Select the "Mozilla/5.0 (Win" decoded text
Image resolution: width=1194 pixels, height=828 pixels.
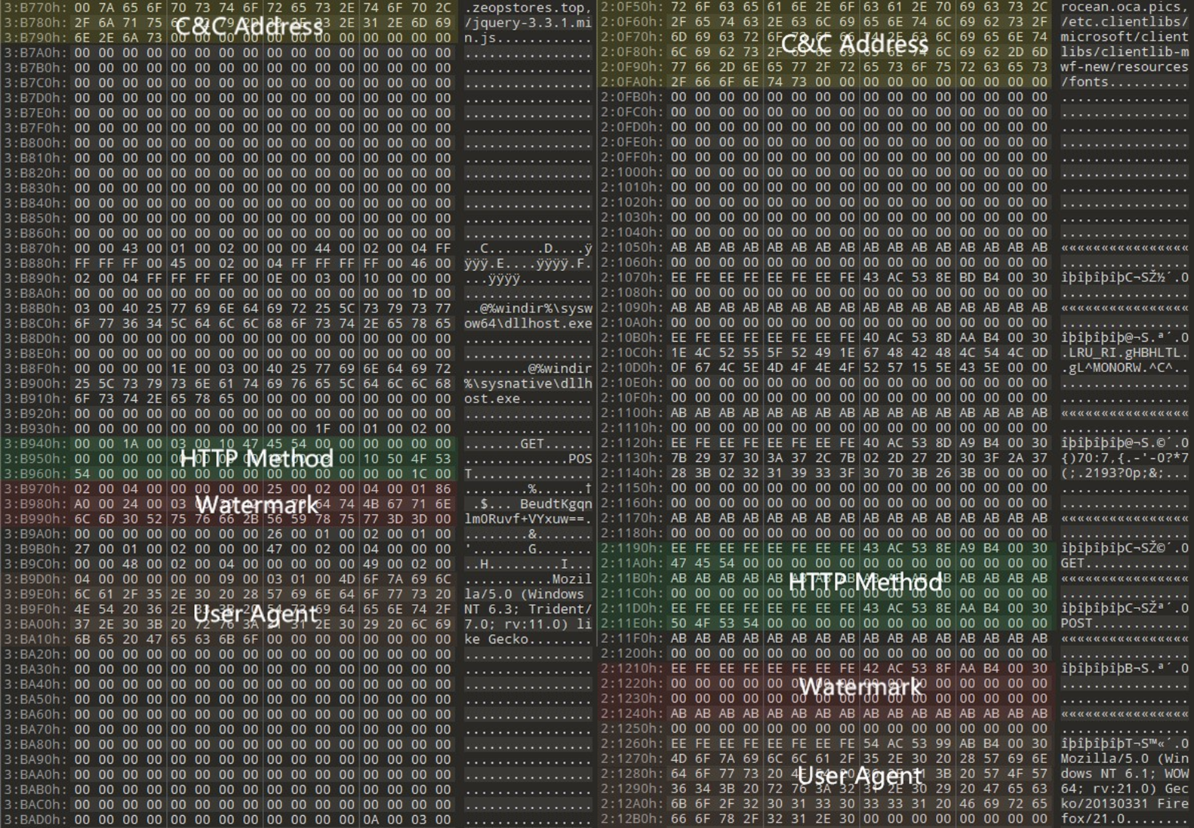pos(1124,759)
